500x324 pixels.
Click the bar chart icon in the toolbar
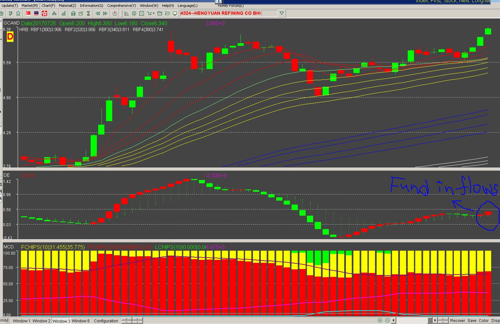coord(63,13)
